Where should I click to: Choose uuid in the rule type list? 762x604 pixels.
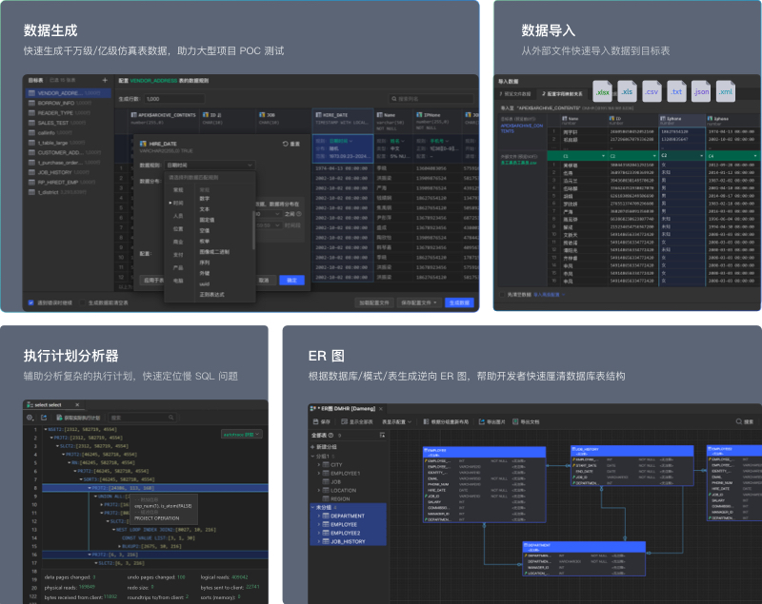coord(204,283)
